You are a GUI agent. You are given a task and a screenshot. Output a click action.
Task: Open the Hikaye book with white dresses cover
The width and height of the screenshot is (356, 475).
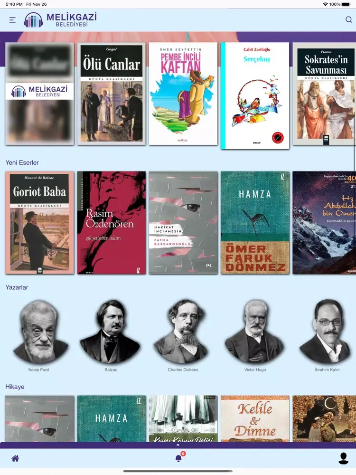tap(183, 418)
